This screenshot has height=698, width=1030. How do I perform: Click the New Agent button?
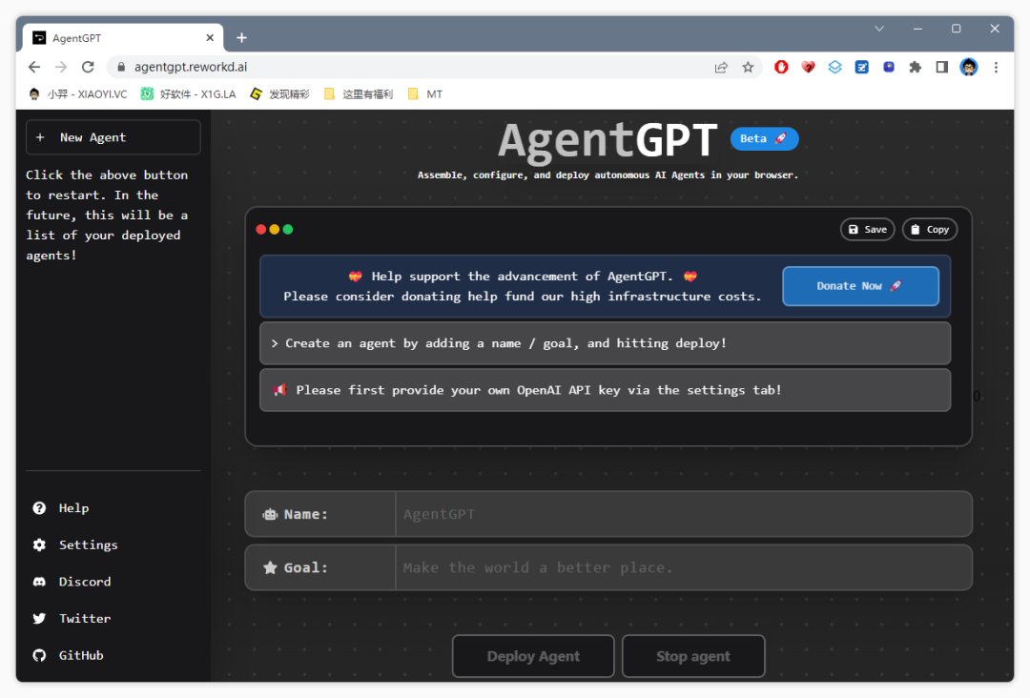(x=113, y=137)
